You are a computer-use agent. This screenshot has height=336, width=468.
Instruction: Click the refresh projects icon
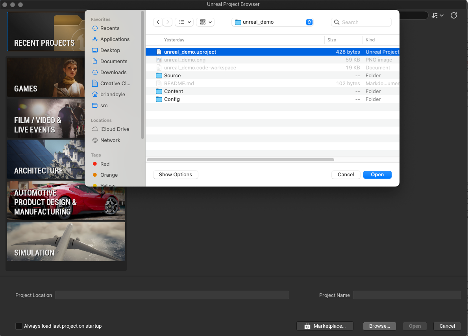[454, 15]
